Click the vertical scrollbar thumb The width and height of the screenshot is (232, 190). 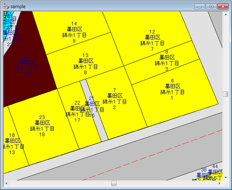coord(226,94)
